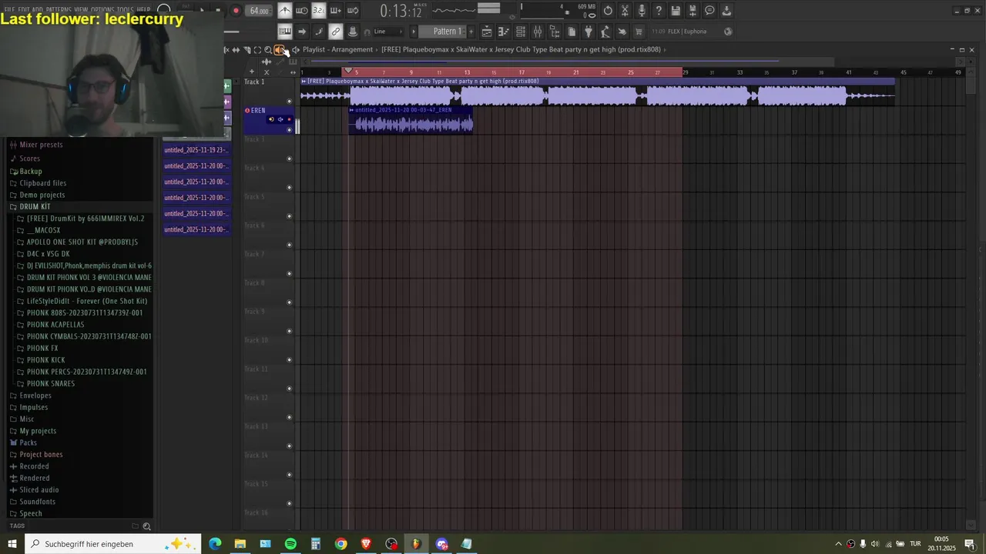Click the save new version icon
986x554 pixels.
(693, 11)
